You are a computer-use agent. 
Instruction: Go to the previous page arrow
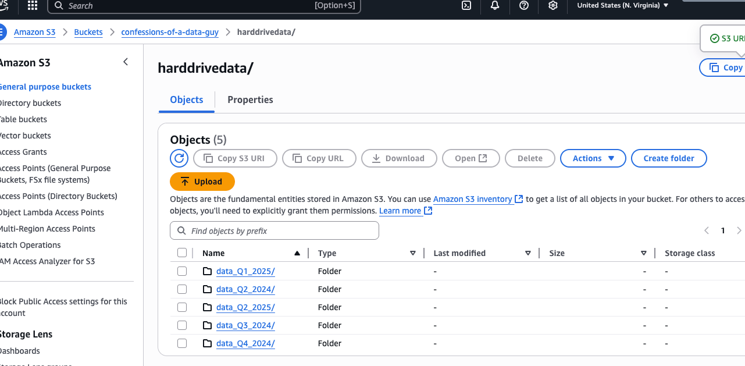[x=707, y=230]
